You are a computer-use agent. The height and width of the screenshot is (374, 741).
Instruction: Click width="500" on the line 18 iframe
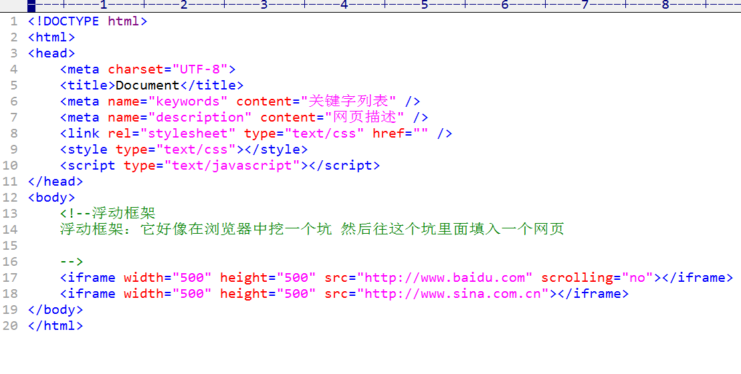(168, 294)
